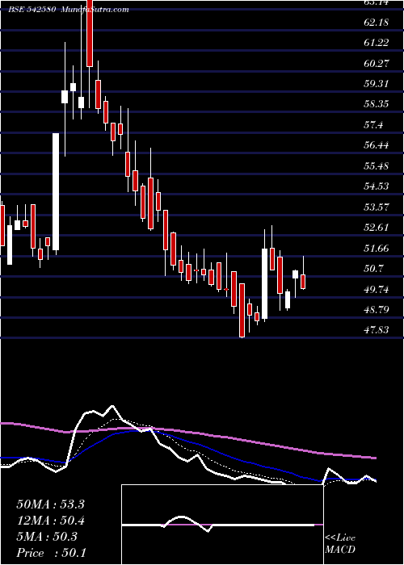The image size is (404, 565).
Task: Click the 52.61 price axis label
Action: 377,228
